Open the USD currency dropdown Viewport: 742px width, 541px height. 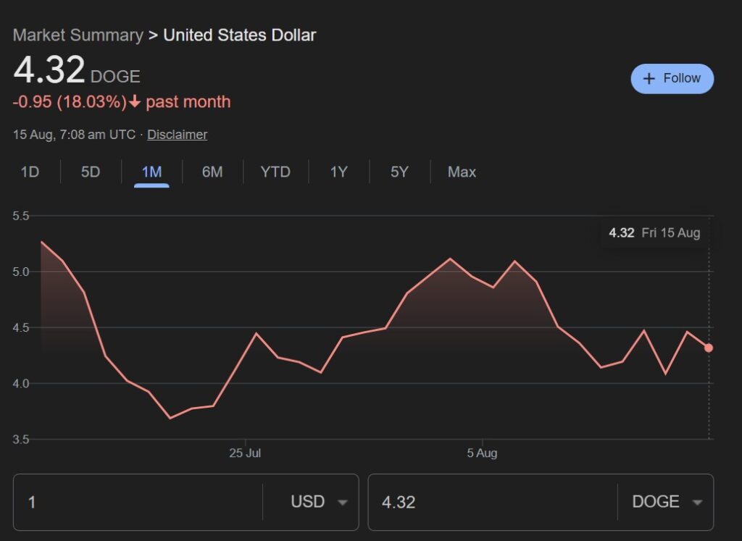pos(319,502)
